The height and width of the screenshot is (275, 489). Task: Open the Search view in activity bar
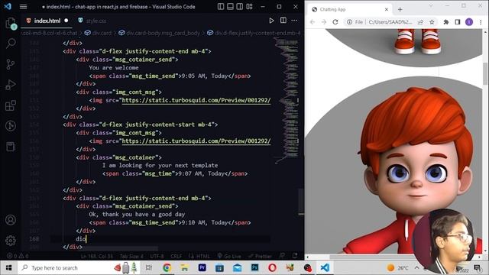(11, 44)
